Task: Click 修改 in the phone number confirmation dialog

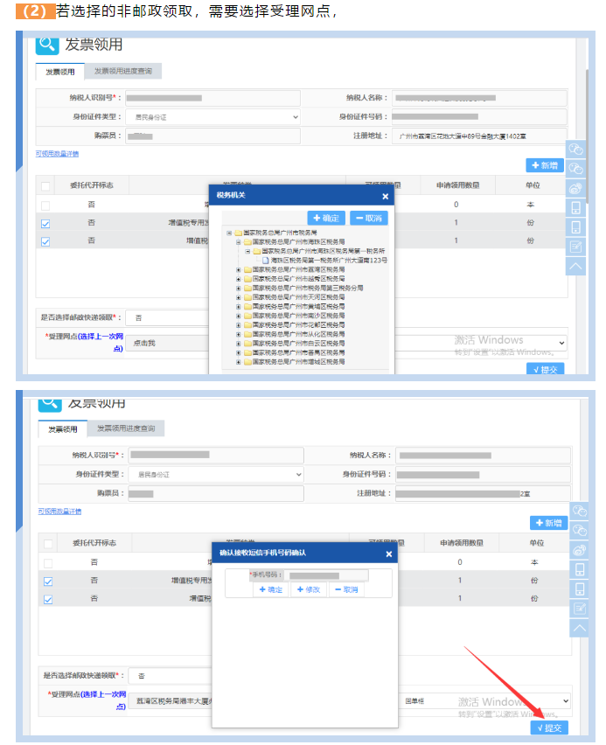Action: pyautogui.click(x=310, y=589)
